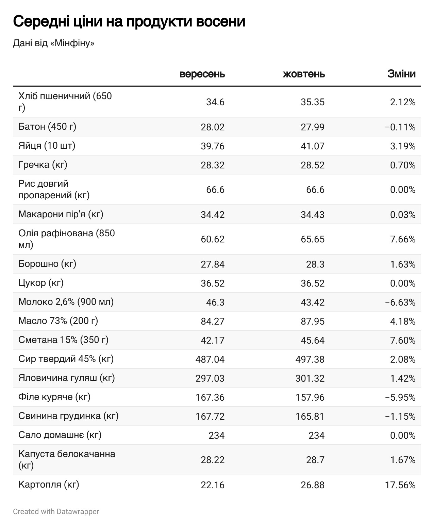Select the 'Зміни' column header

click(401, 74)
